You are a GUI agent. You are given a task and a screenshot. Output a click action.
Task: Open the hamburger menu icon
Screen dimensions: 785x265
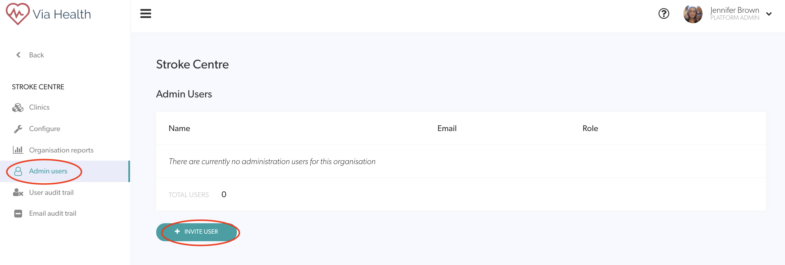pyautogui.click(x=146, y=14)
